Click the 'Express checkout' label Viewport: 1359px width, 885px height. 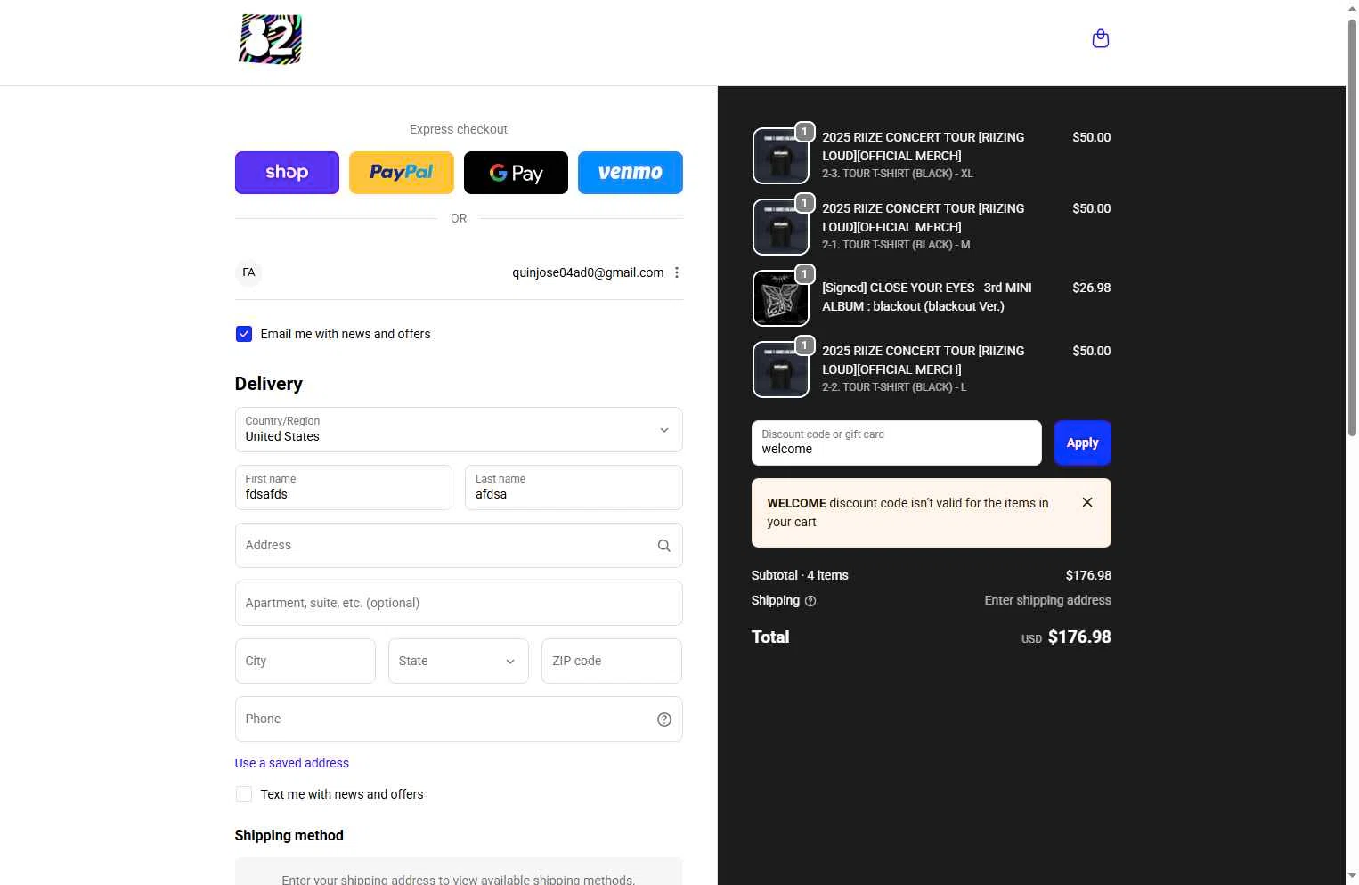[x=459, y=129]
